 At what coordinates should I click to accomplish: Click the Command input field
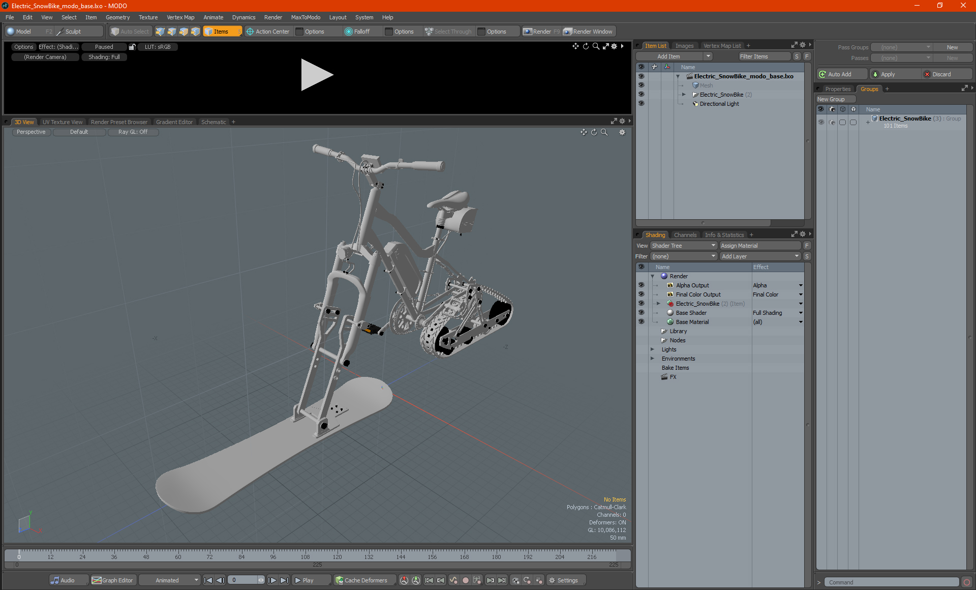pyautogui.click(x=892, y=582)
